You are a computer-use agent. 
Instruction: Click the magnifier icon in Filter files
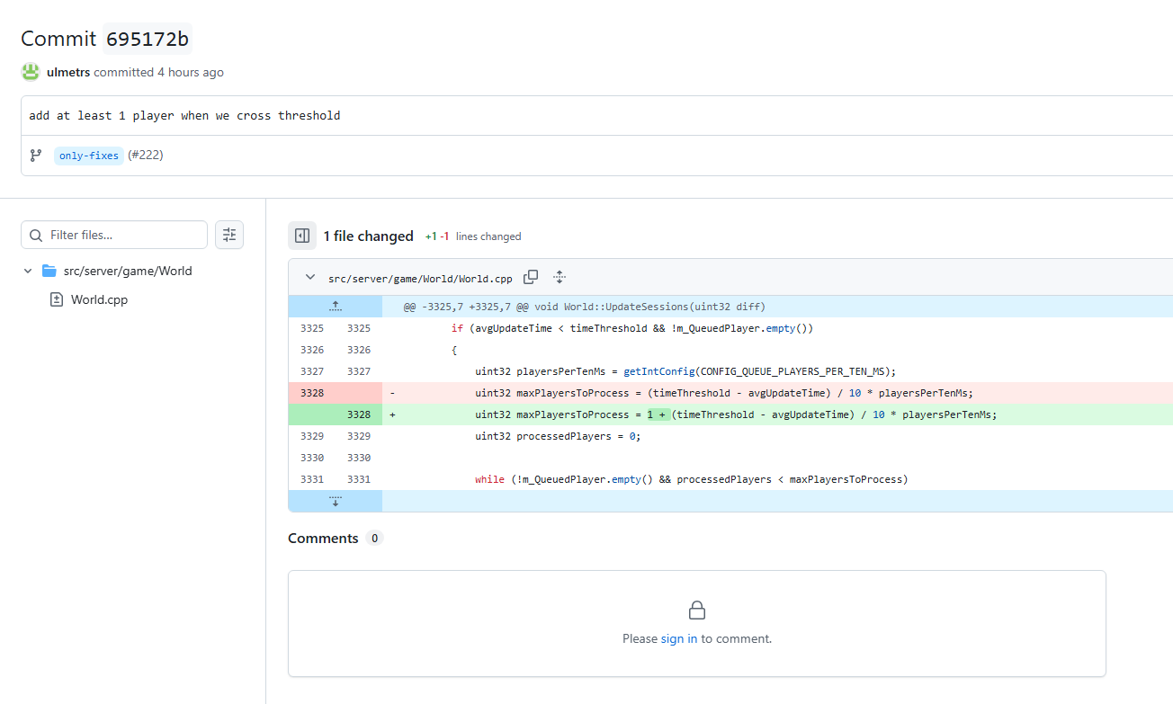tap(36, 236)
